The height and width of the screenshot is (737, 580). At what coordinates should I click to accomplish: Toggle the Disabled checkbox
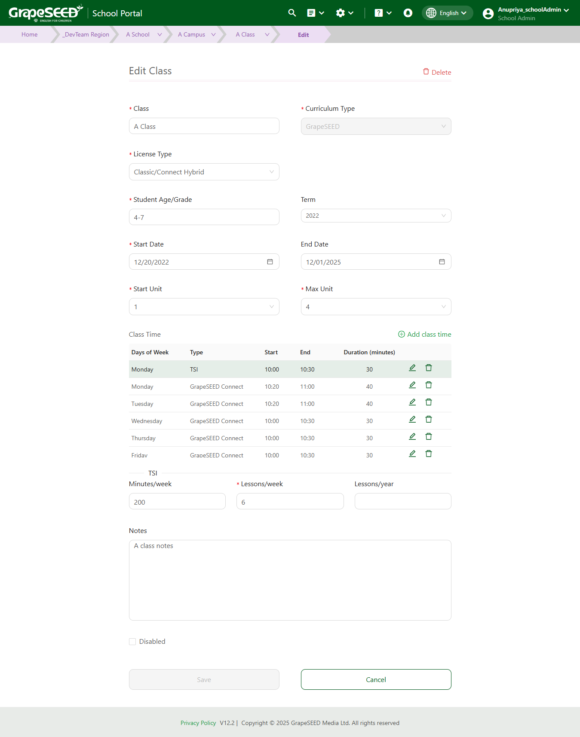pos(132,642)
